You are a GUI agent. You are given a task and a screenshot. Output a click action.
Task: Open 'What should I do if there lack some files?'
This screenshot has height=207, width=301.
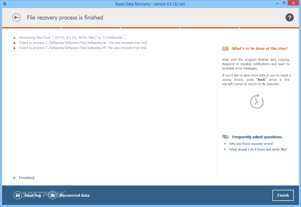(x=258, y=150)
